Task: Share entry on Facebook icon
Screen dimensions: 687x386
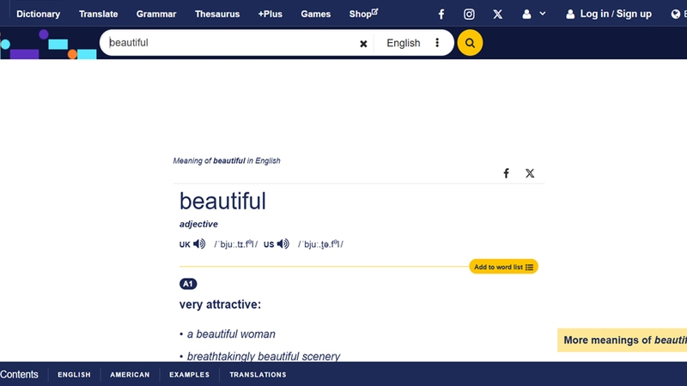Action: (x=506, y=173)
